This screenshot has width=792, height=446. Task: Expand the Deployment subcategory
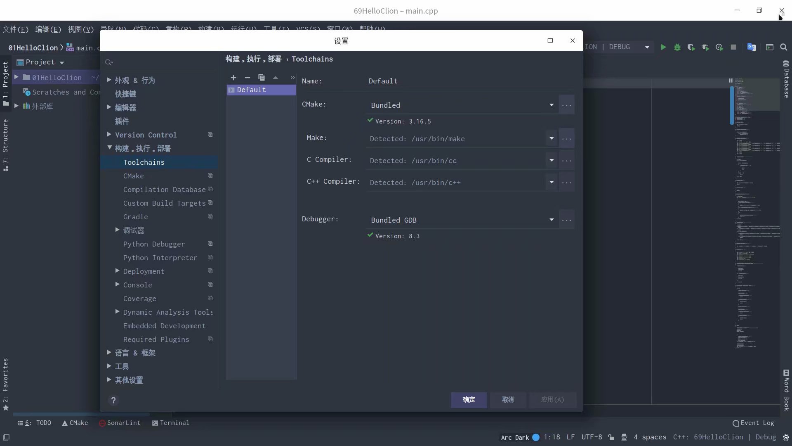click(117, 271)
